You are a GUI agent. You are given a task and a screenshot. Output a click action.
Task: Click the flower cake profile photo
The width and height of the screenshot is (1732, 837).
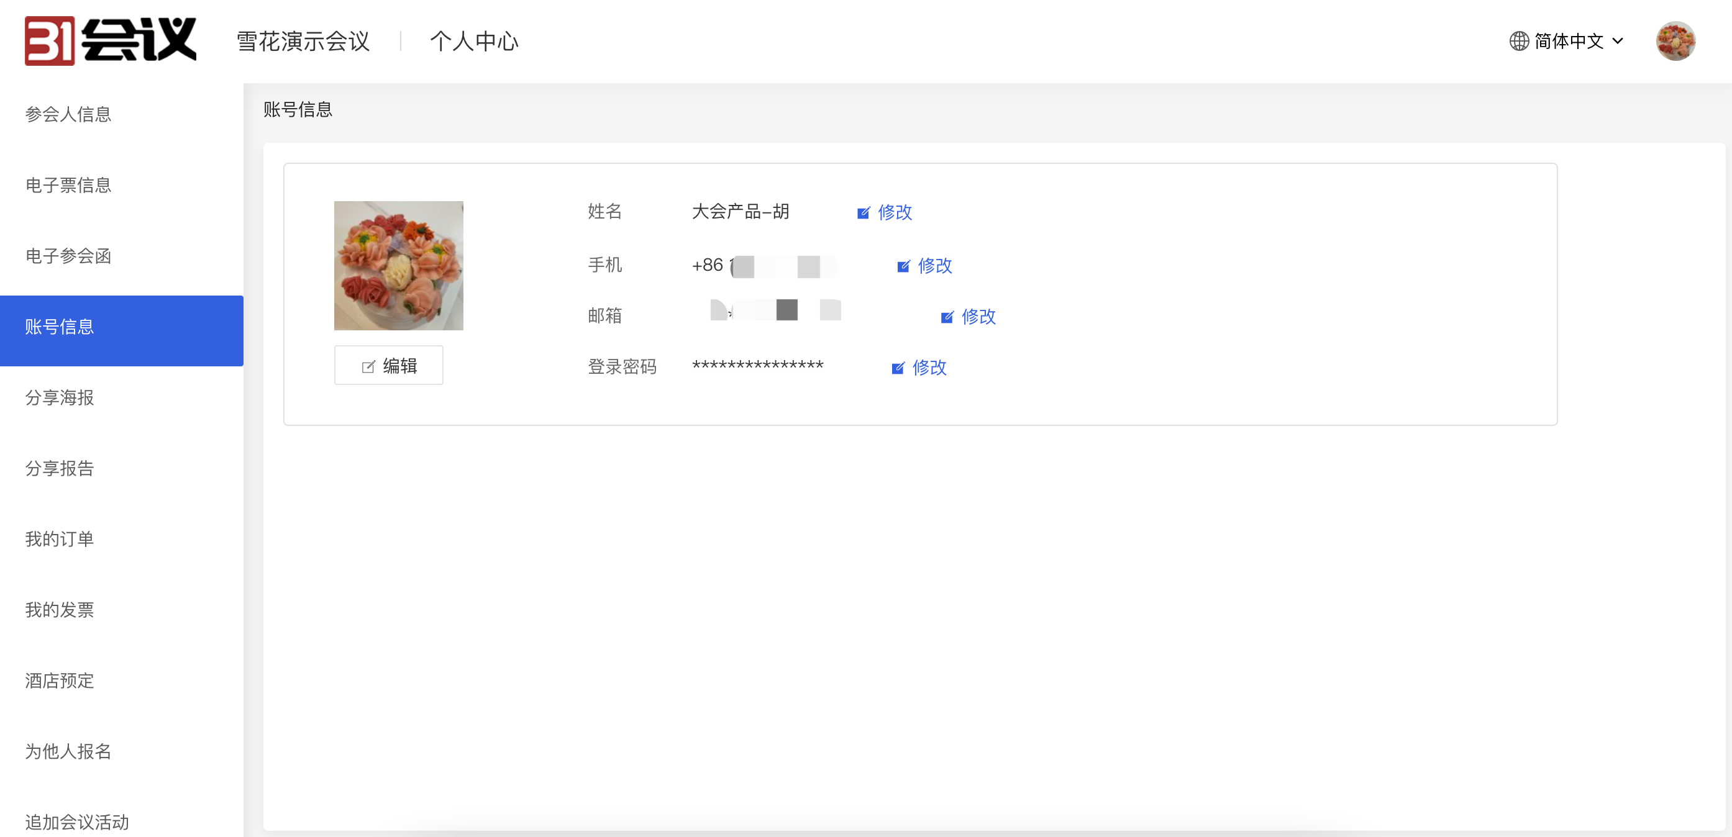click(x=398, y=266)
